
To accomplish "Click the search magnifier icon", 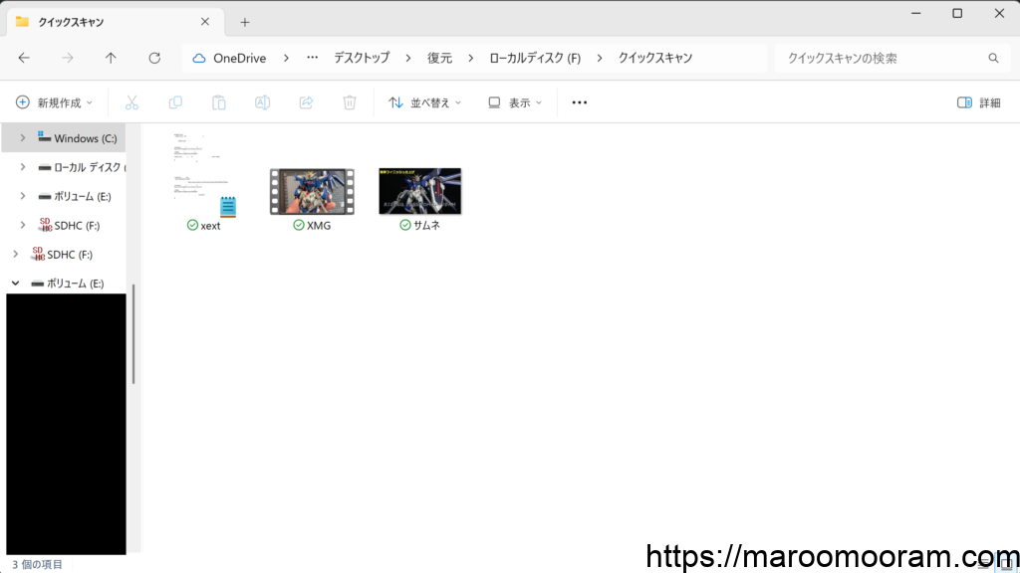I will [x=993, y=58].
